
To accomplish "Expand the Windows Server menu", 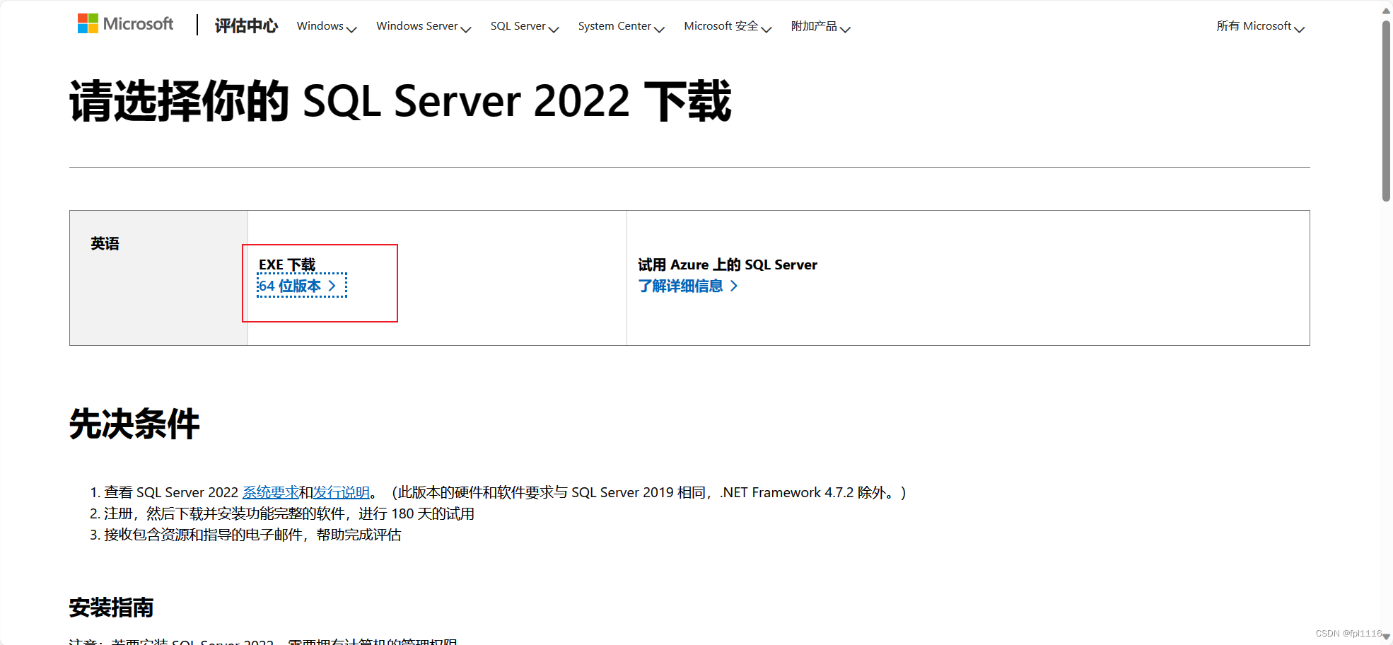I will 424,26.
